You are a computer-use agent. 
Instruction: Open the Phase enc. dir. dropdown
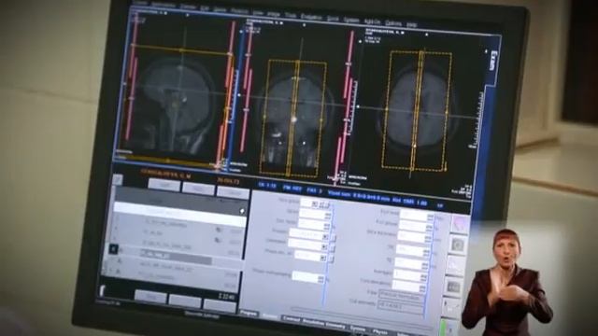(x=311, y=257)
